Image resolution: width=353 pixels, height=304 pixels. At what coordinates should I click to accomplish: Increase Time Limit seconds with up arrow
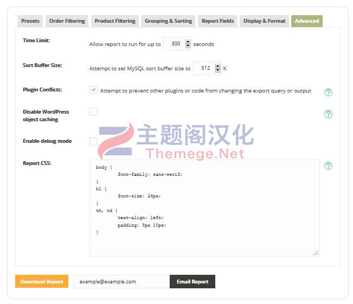click(x=188, y=42)
